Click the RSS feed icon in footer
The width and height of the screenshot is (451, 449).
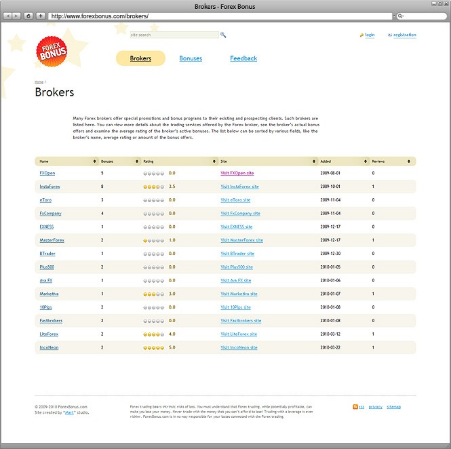pyautogui.click(x=355, y=407)
